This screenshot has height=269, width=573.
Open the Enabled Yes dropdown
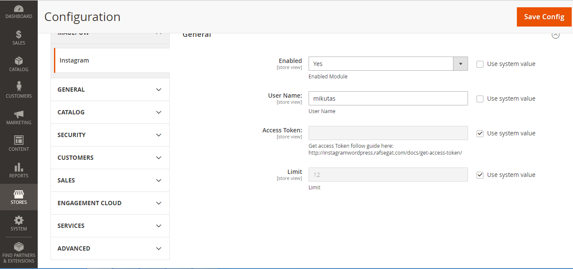click(388, 64)
